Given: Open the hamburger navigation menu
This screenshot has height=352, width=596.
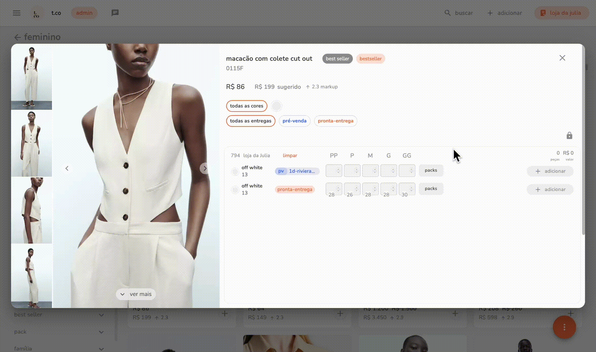Looking at the screenshot, I should (16, 13).
